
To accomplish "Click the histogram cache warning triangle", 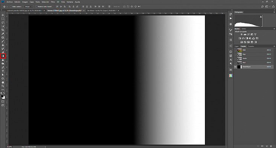I will click(x=261, y=17).
